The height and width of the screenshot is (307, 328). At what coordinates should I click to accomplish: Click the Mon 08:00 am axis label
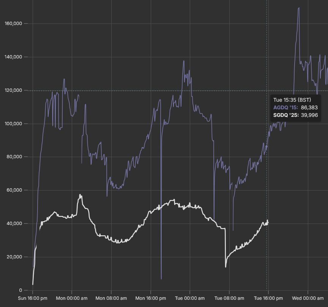tap(111, 298)
